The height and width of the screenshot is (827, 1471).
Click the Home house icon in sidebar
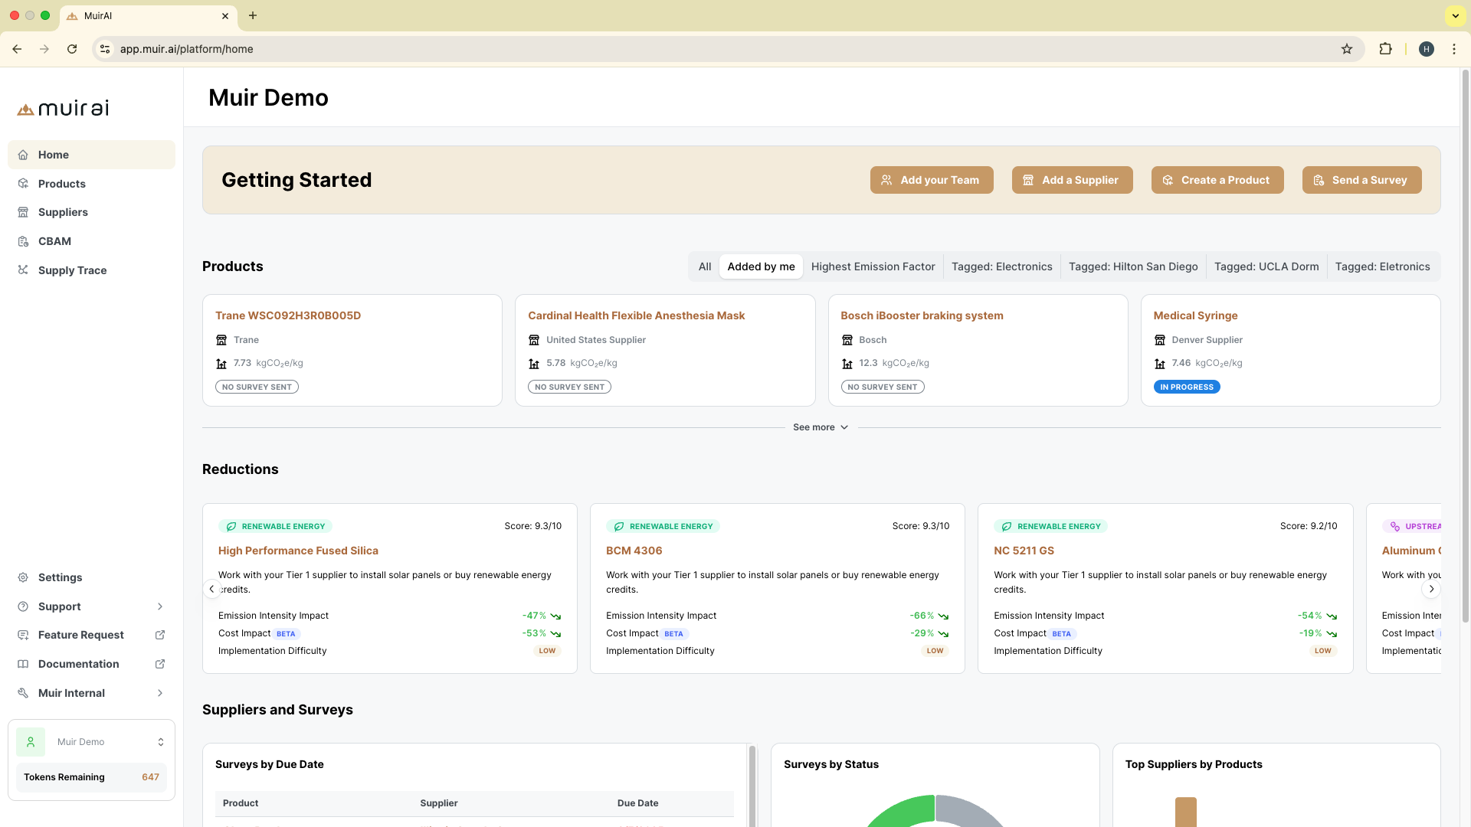pyautogui.click(x=23, y=155)
